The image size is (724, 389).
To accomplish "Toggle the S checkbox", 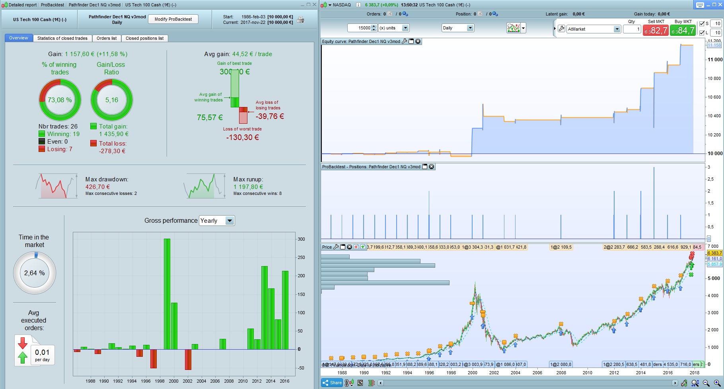I will click(702, 23).
